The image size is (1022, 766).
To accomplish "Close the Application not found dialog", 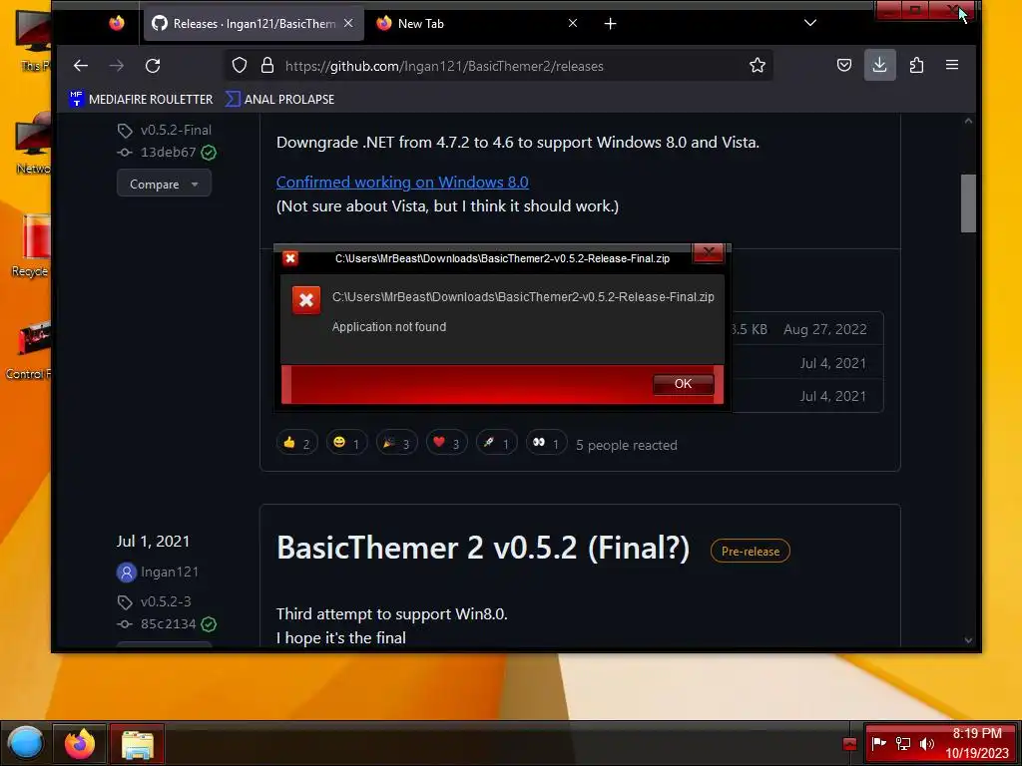I will 708,252.
